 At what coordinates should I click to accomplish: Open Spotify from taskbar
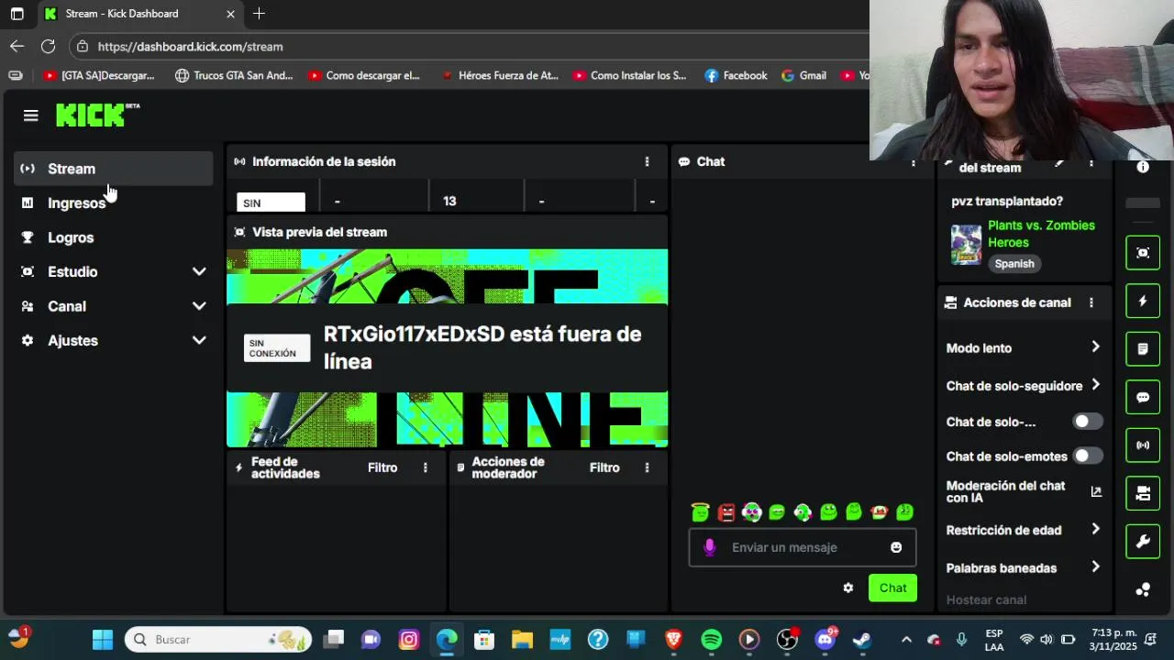click(711, 639)
